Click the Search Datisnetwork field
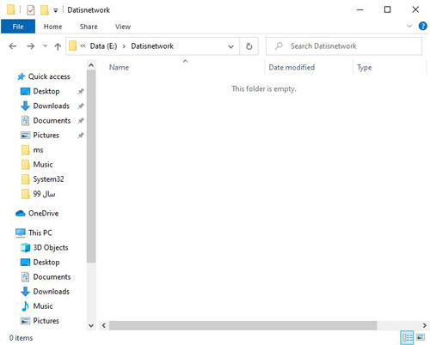The image size is (430, 345). click(x=344, y=46)
